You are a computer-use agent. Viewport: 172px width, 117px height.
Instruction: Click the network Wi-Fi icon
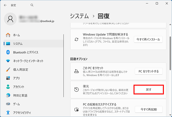[8, 61]
